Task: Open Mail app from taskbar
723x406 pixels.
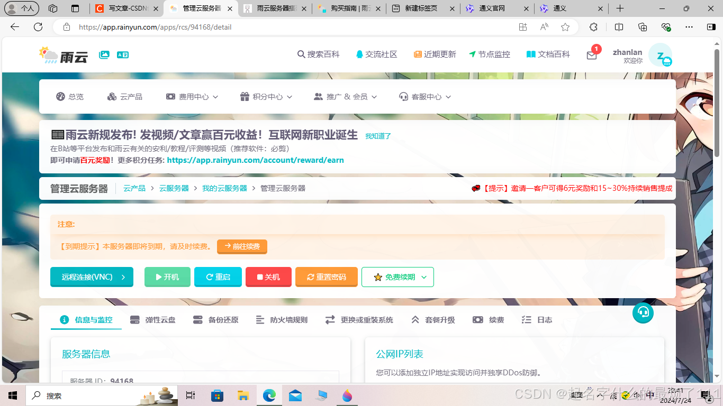Action: pyautogui.click(x=295, y=395)
